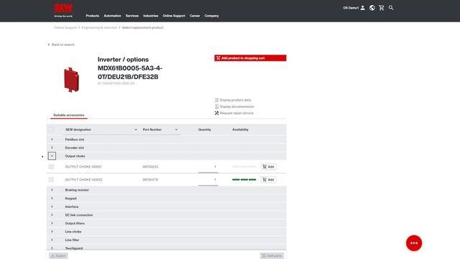Collapse the Output choke row
This screenshot has height=259, width=460.
tap(52, 156)
